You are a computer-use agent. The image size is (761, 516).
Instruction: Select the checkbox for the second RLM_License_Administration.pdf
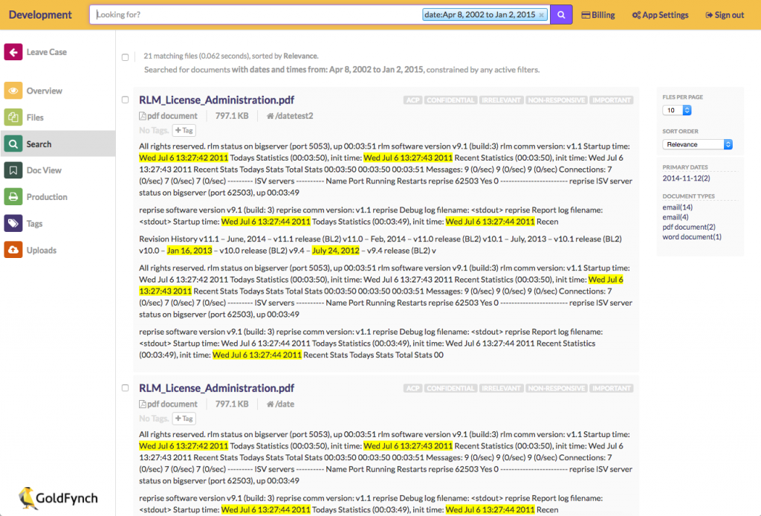coord(125,387)
